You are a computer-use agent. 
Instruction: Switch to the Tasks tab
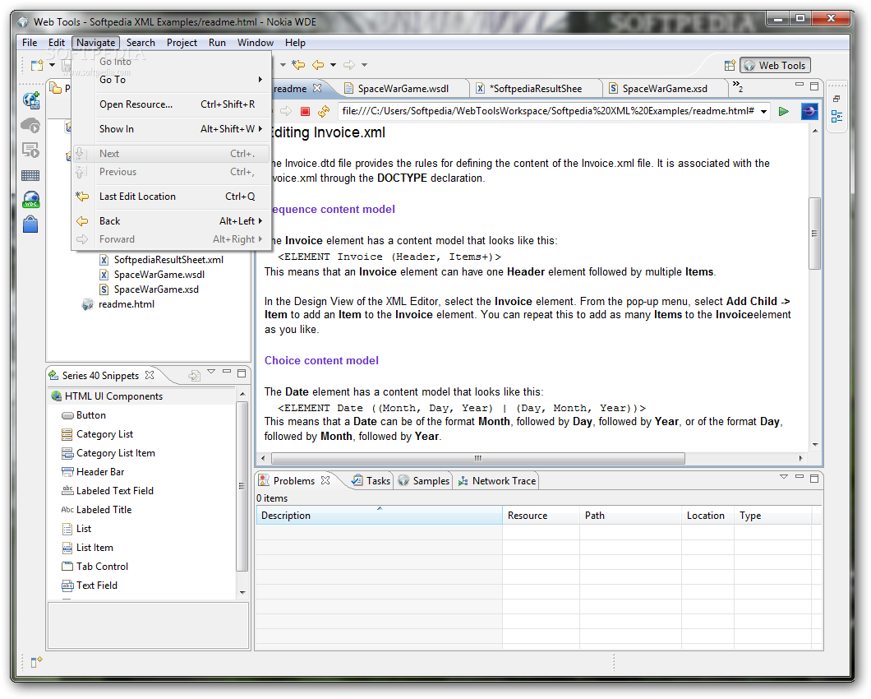click(x=371, y=481)
